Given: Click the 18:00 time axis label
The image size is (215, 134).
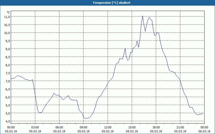Looking at the screenshot, I should click(156, 128).
